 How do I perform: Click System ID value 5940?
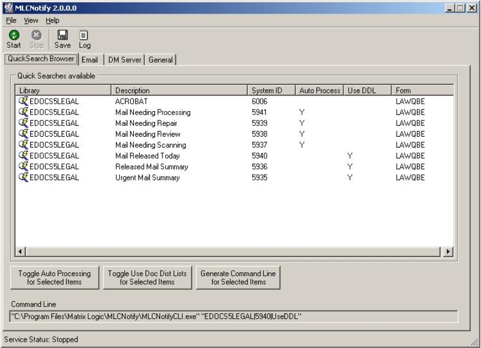pyautogui.click(x=259, y=155)
